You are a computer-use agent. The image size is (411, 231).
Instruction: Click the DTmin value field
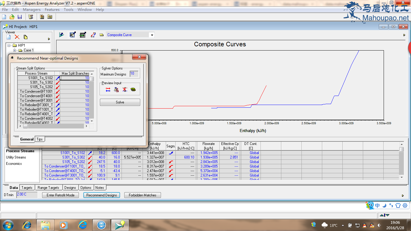[27, 195]
